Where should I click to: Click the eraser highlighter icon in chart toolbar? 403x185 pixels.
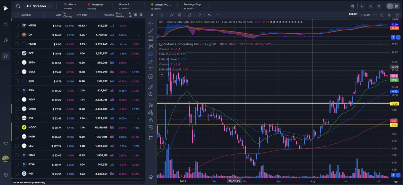click(x=190, y=15)
